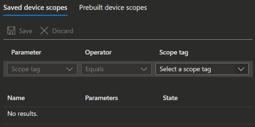This screenshot has width=255, height=127.
Task: Click the Operator column label
Action: (x=98, y=53)
